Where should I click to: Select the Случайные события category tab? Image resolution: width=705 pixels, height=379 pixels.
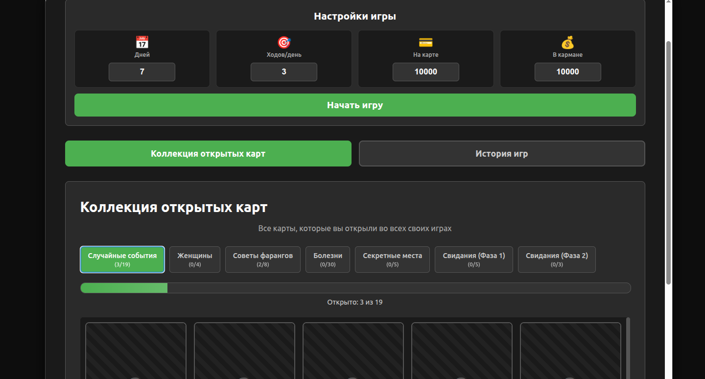(122, 260)
